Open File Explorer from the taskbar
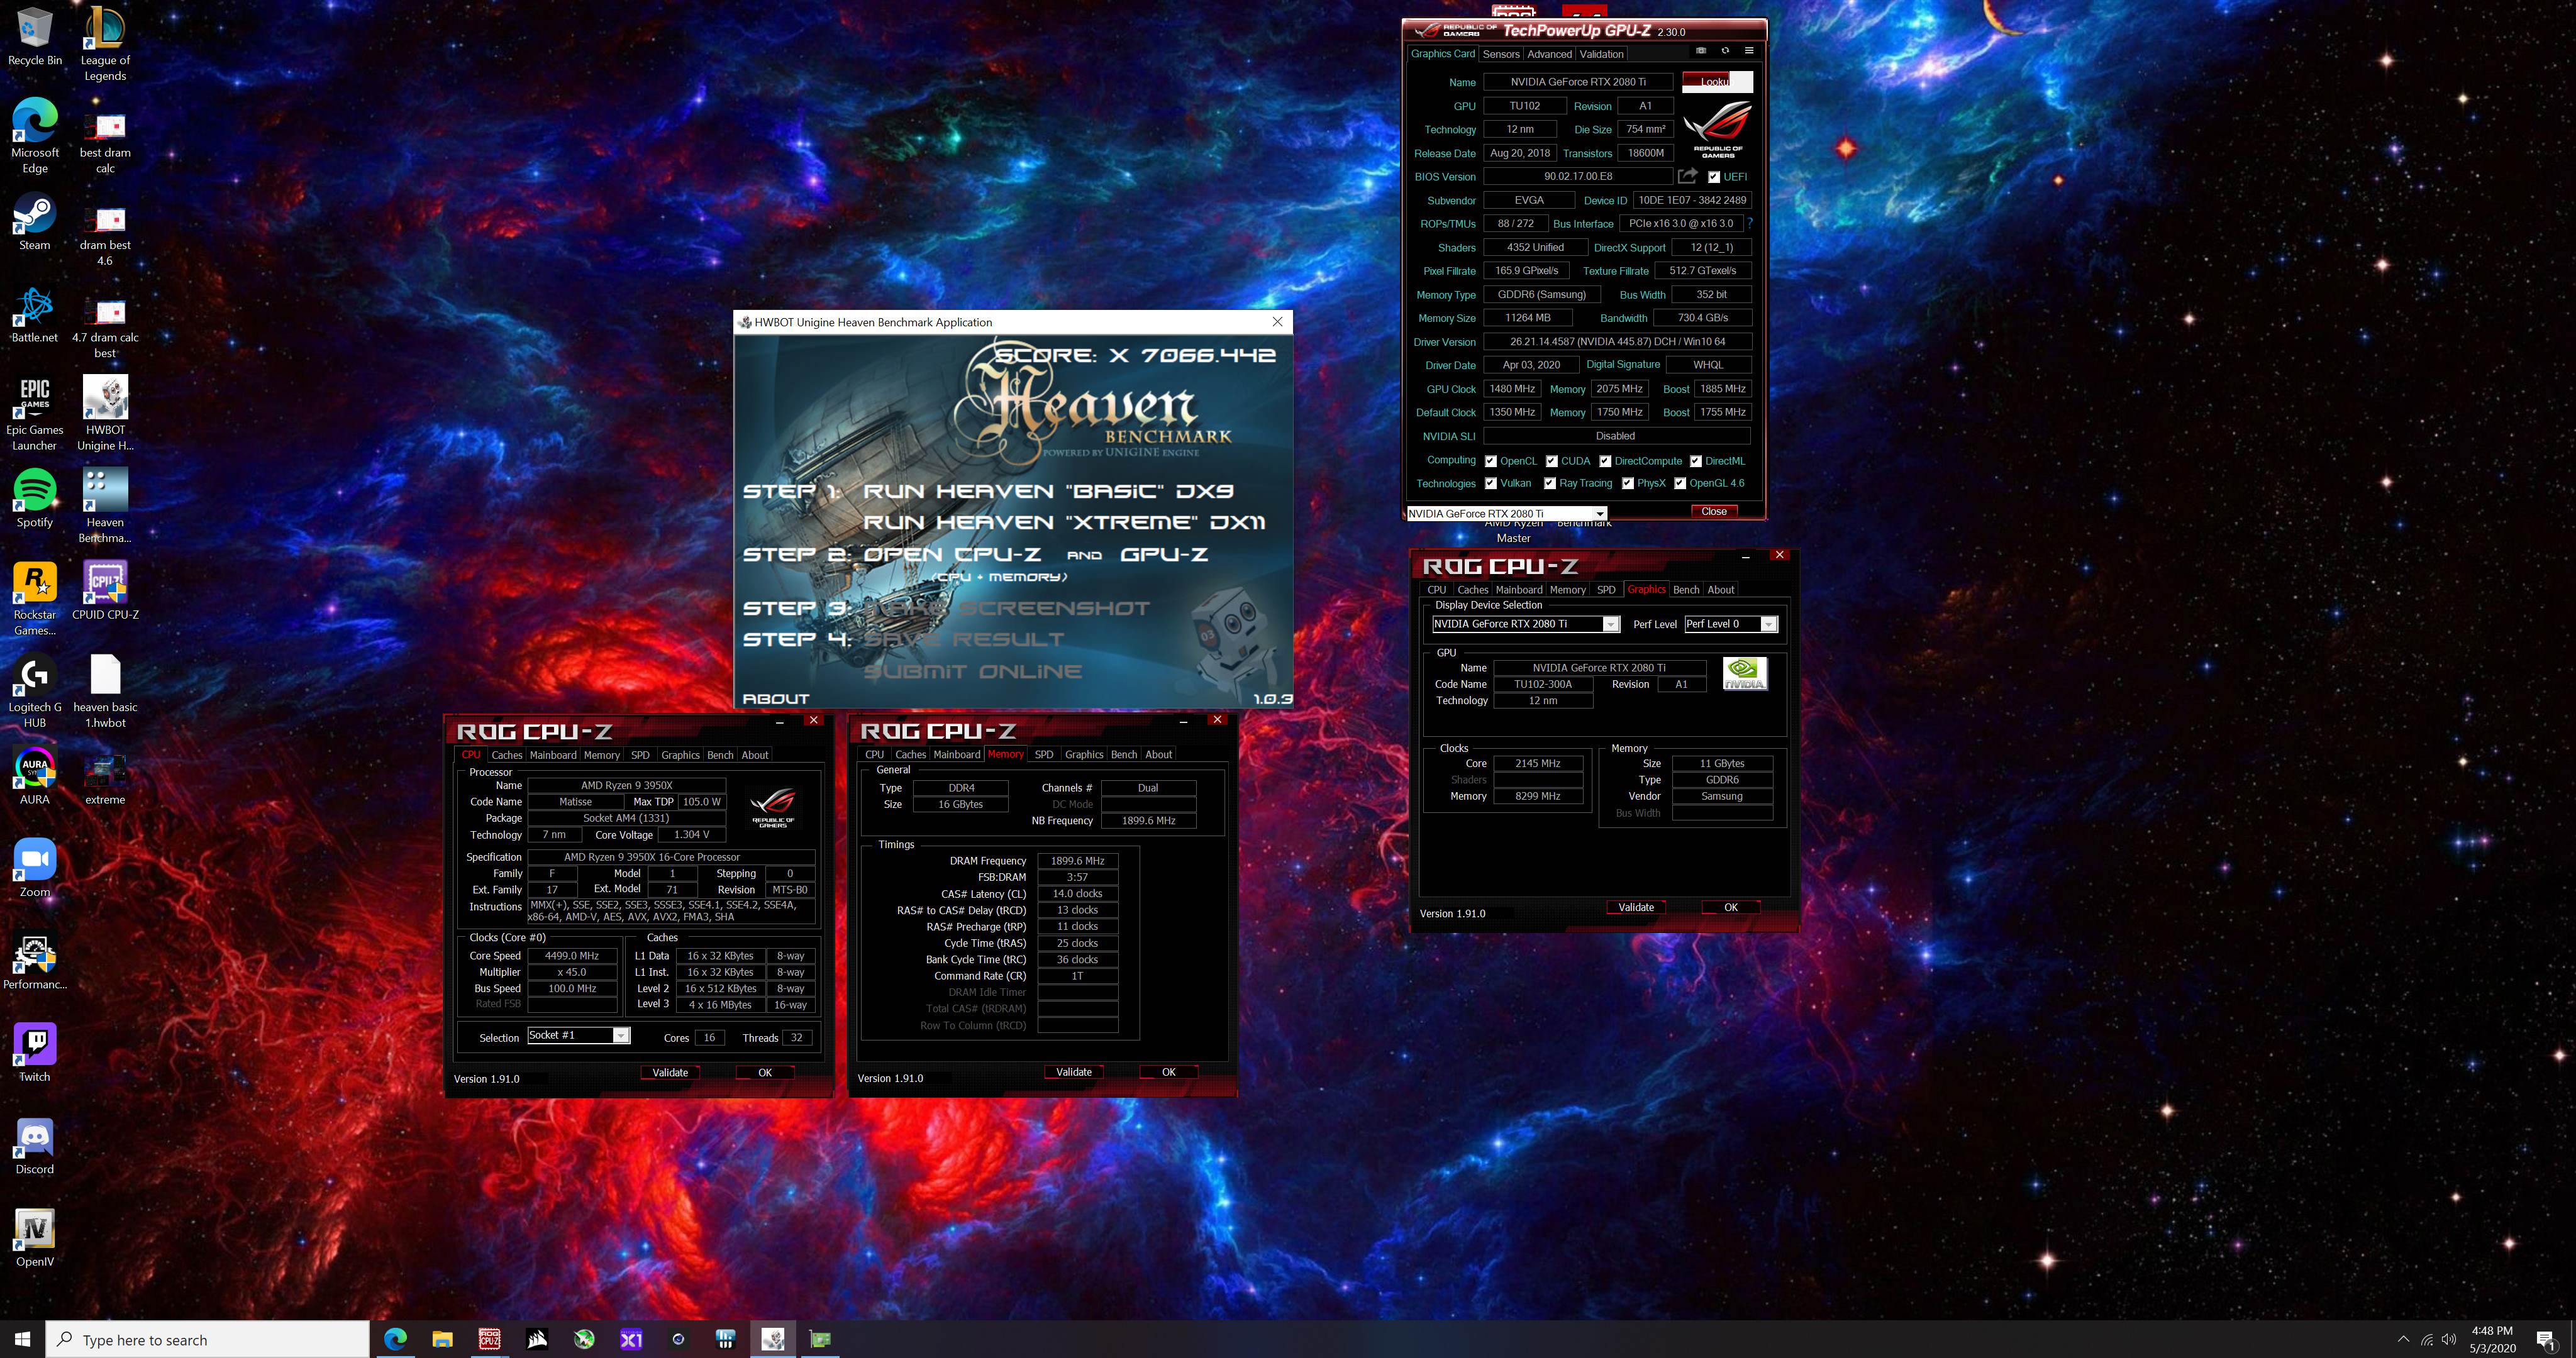Image resolution: width=2576 pixels, height=1358 pixels. tap(442, 1339)
